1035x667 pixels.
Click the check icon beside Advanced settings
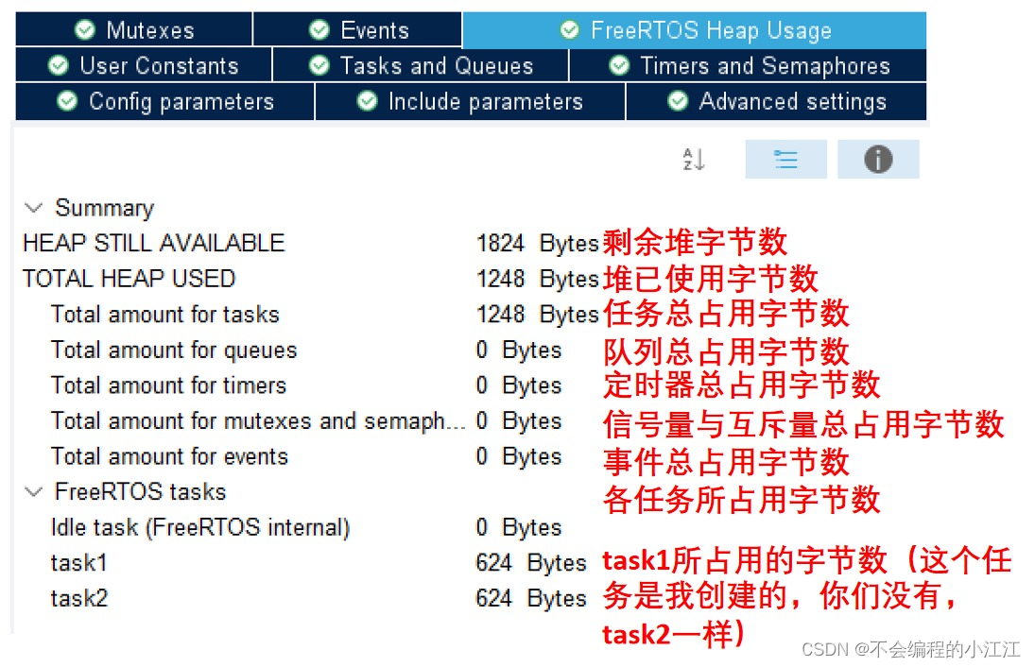coord(678,101)
